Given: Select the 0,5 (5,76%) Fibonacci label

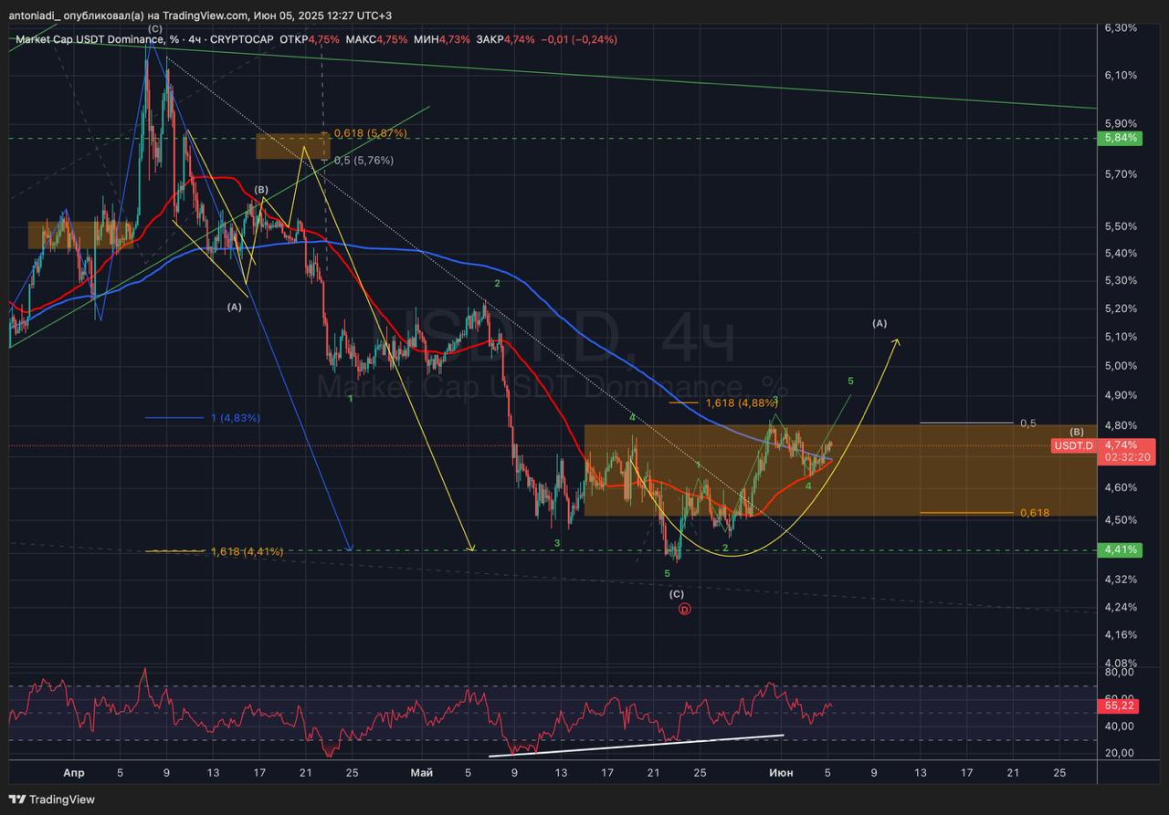Looking at the screenshot, I should pos(363,161).
